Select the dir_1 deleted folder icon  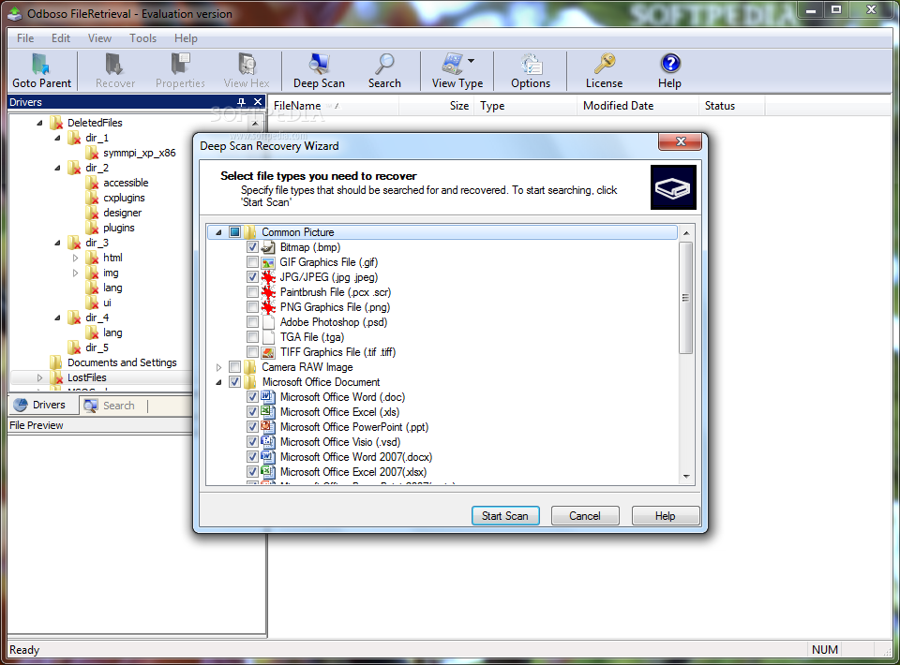[x=74, y=138]
